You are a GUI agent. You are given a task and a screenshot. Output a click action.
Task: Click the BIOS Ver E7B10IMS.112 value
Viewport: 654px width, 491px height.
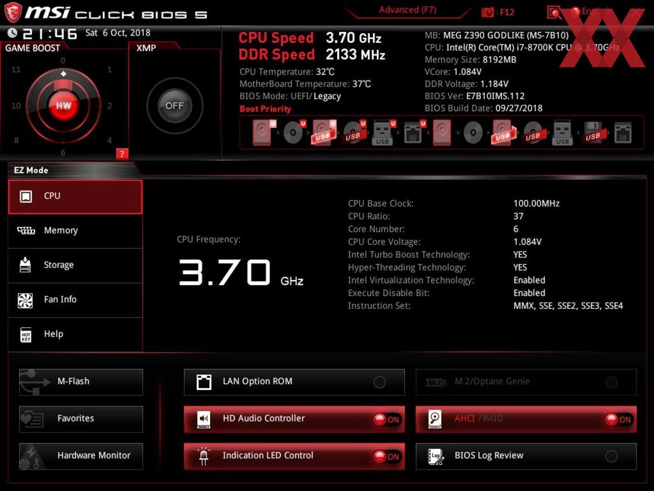tap(495, 96)
